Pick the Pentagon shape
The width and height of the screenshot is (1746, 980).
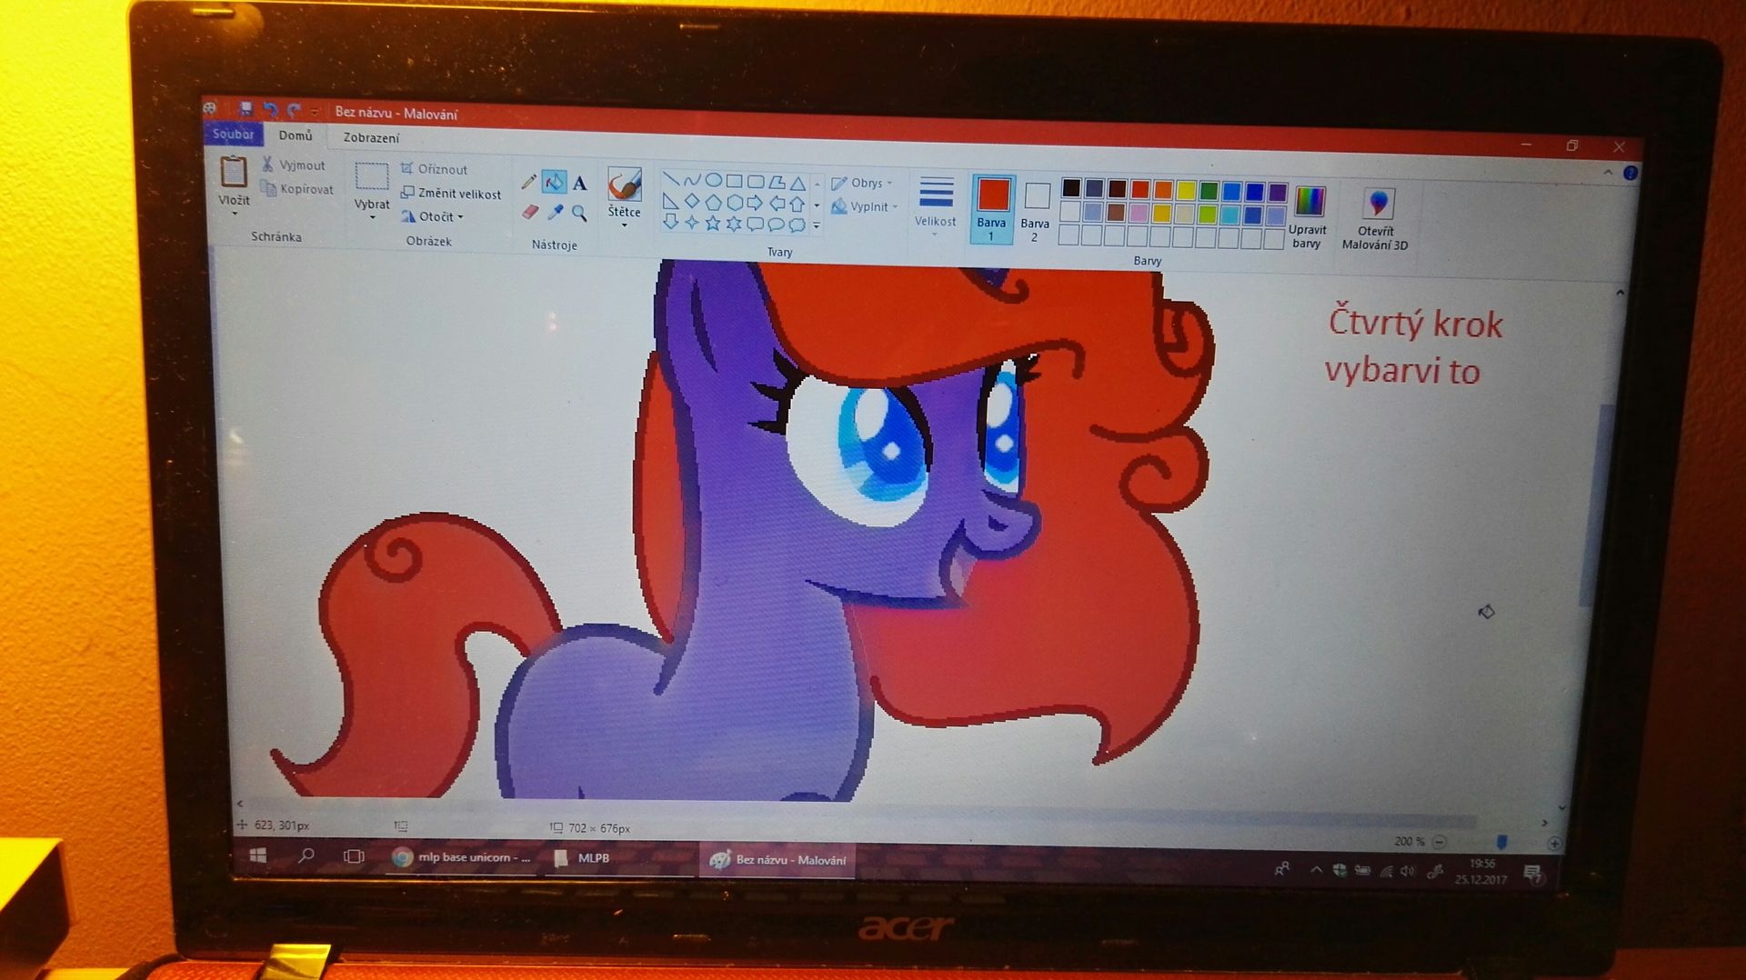click(x=713, y=202)
